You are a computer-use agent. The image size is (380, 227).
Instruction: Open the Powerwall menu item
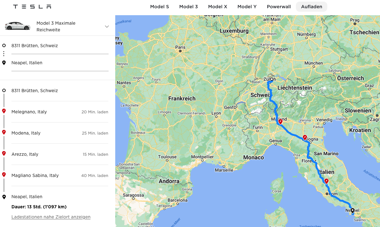pyautogui.click(x=279, y=7)
